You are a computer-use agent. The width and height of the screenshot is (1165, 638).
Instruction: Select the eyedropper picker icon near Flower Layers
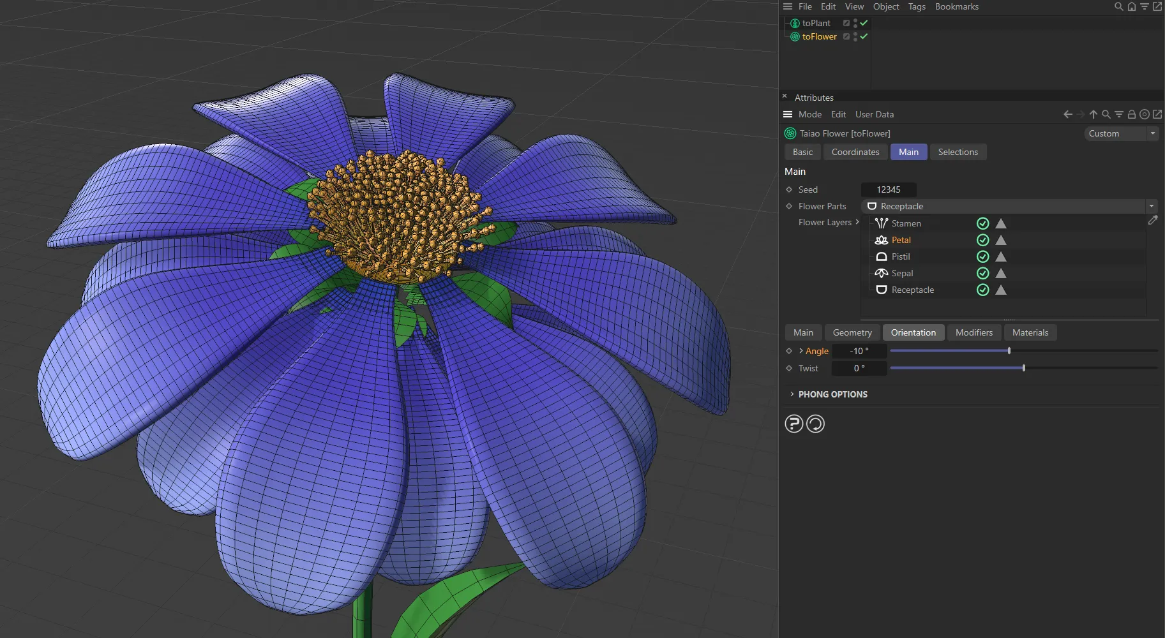coord(1154,220)
